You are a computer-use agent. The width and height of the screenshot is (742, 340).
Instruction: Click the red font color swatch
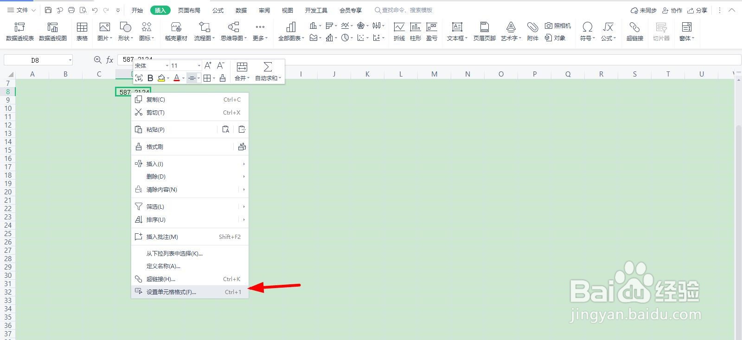click(177, 78)
